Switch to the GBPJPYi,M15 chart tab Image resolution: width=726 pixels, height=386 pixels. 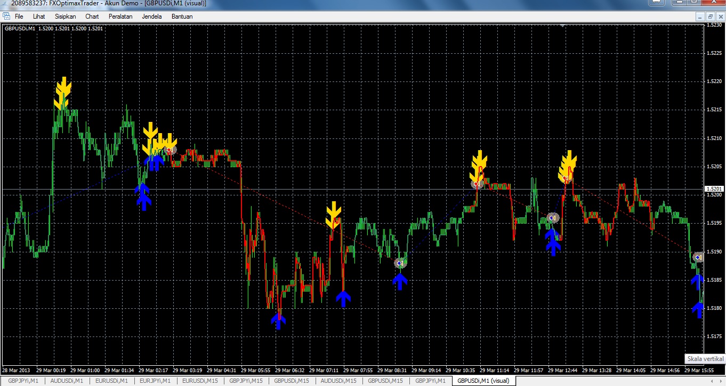coord(246,381)
